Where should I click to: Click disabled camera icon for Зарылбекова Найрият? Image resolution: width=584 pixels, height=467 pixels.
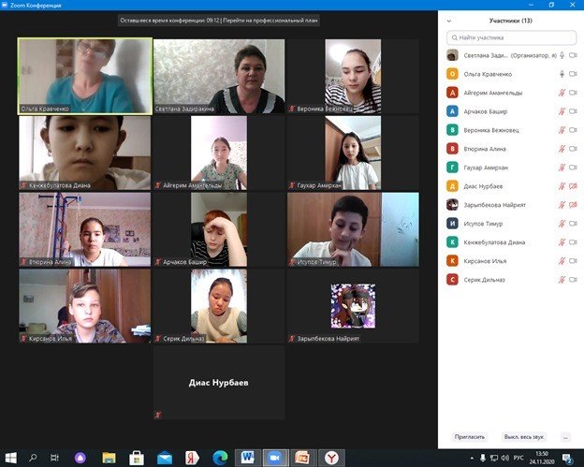(x=572, y=205)
